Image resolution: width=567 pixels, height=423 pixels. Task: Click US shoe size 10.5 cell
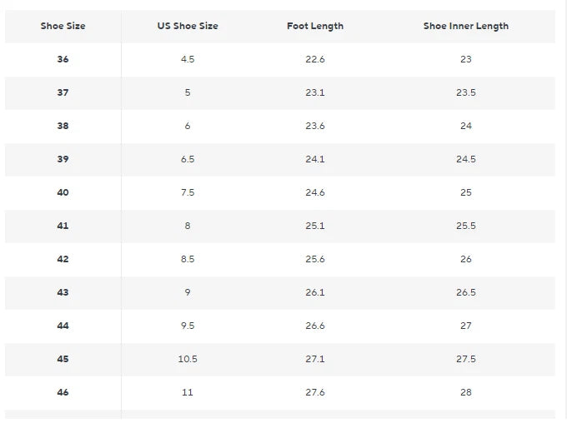coord(188,359)
